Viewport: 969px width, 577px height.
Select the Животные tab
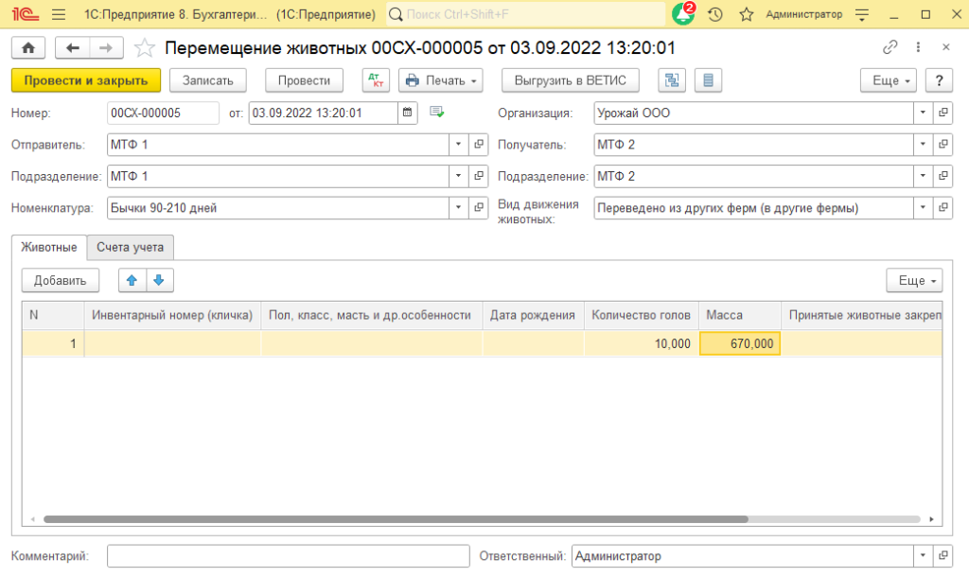(48, 248)
